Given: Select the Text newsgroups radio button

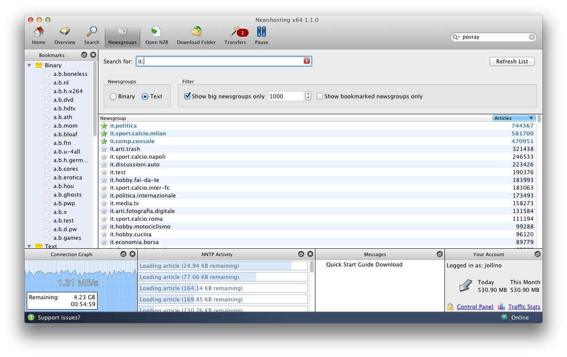Looking at the screenshot, I should tap(145, 97).
